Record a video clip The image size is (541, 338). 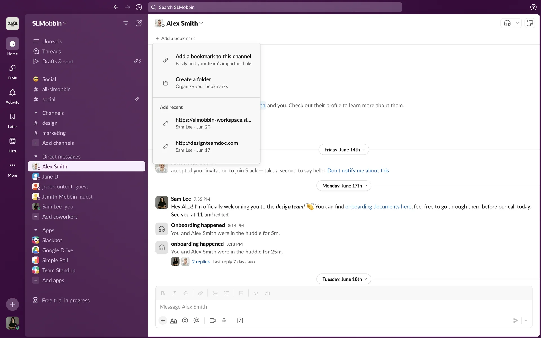212,321
